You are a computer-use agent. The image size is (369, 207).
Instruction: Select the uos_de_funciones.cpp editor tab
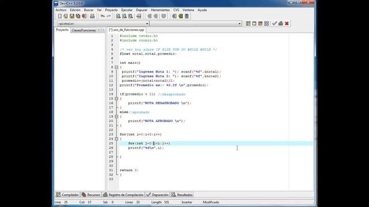[x=127, y=30]
